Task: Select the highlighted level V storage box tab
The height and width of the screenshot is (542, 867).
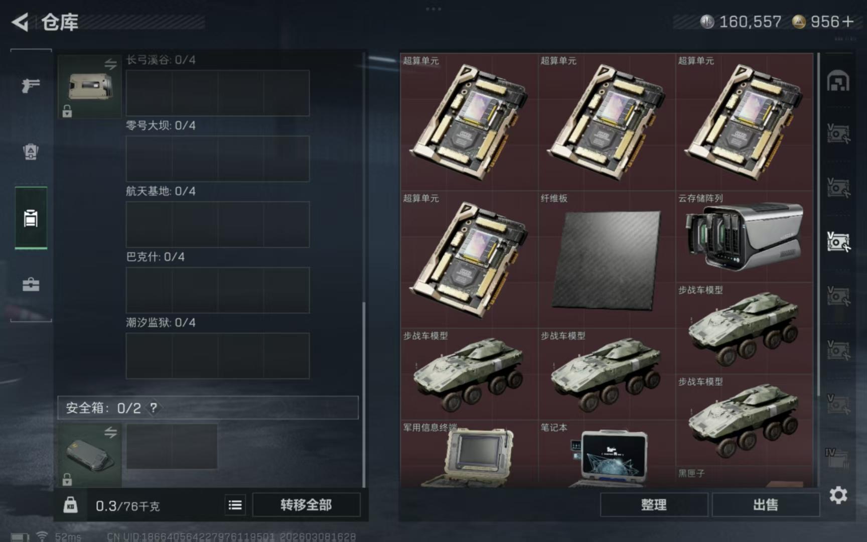Action: [x=838, y=242]
